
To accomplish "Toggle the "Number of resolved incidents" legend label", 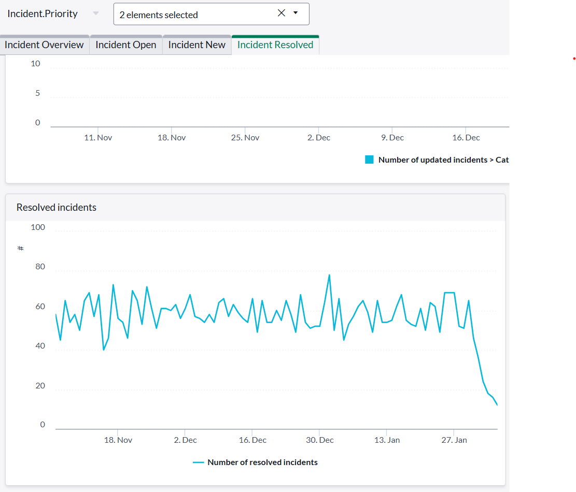I will 262,462.
